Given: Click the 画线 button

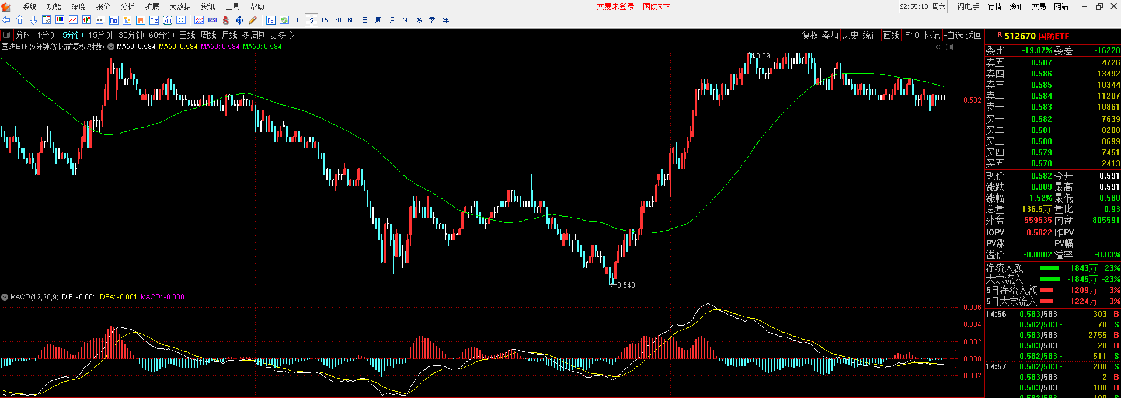Looking at the screenshot, I should 891,35.
